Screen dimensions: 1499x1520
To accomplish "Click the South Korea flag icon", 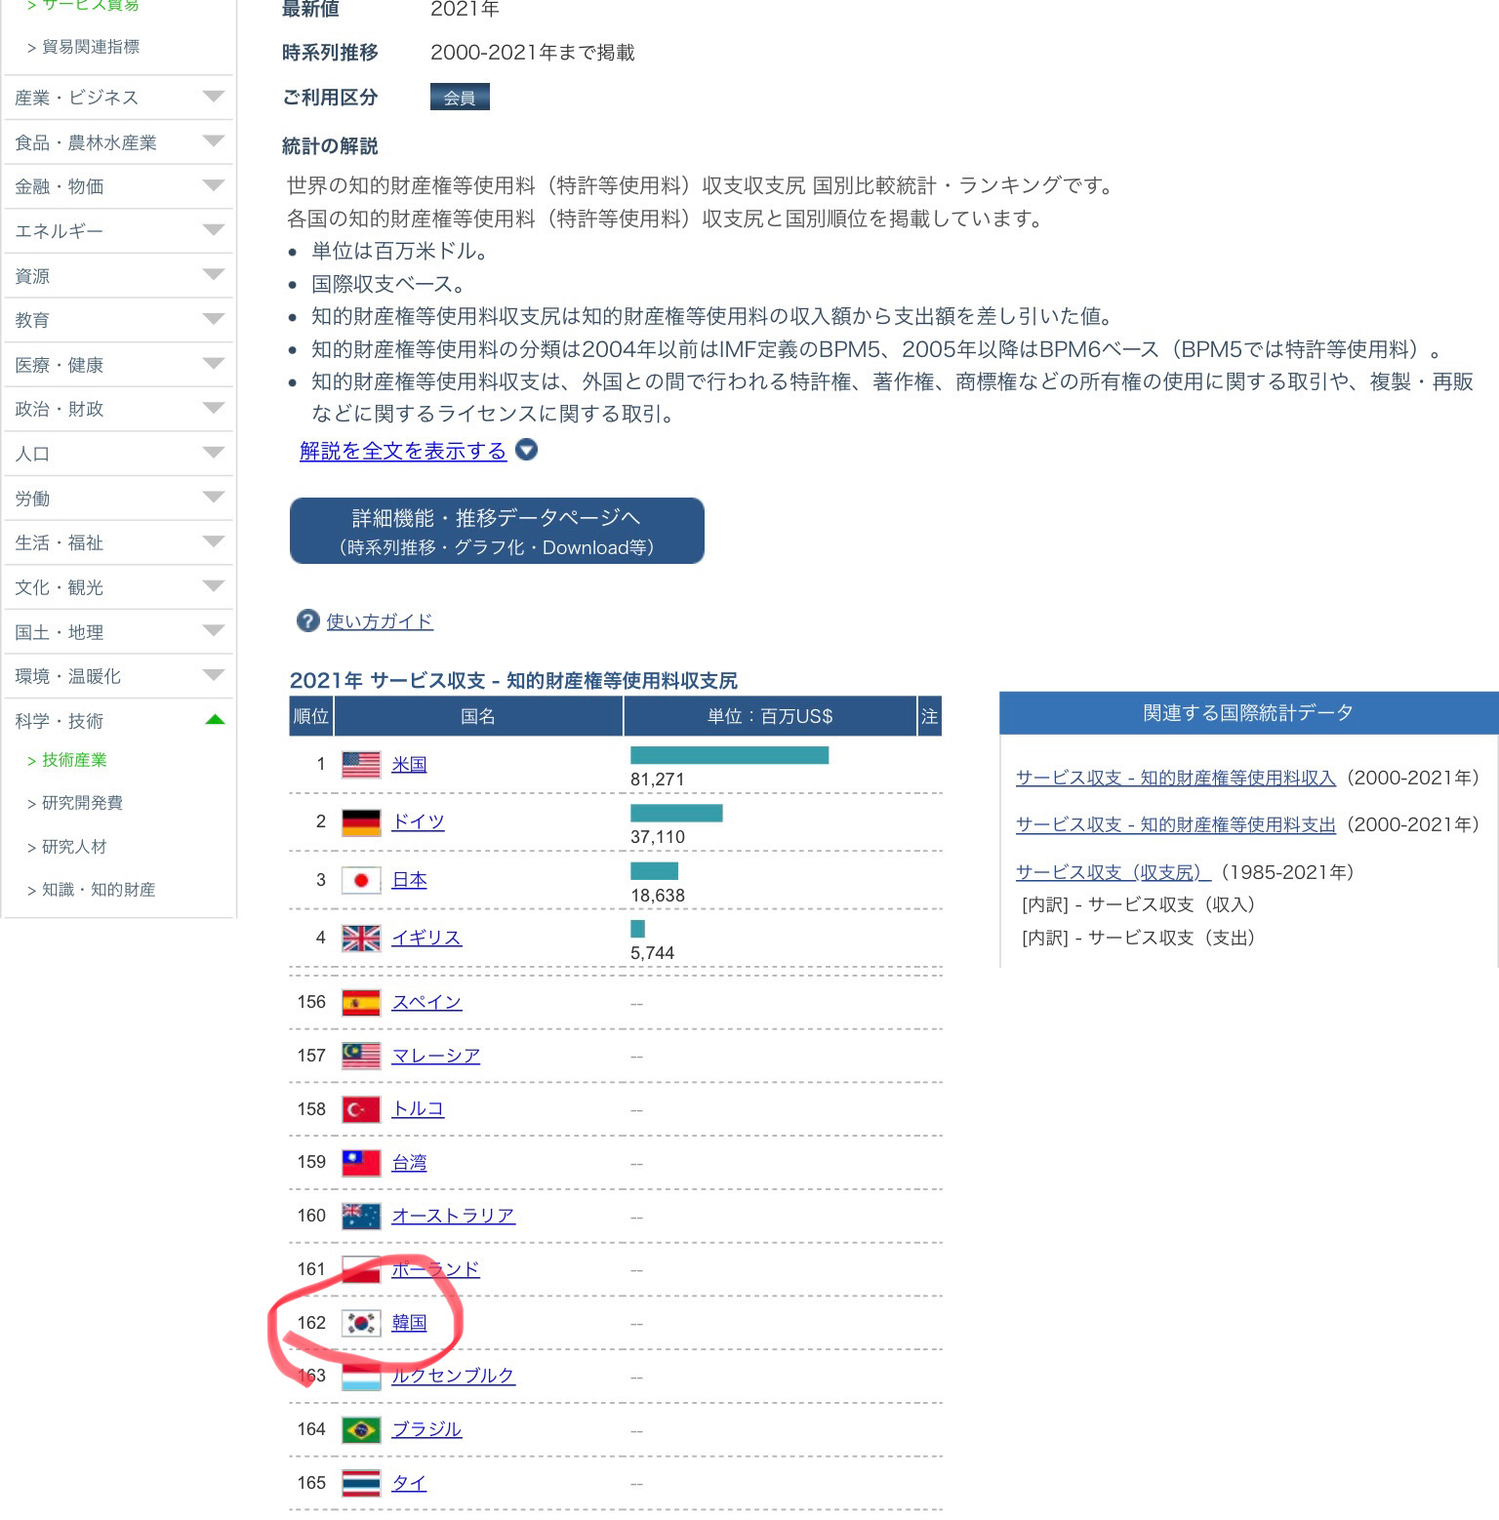I will point(360,1323).
